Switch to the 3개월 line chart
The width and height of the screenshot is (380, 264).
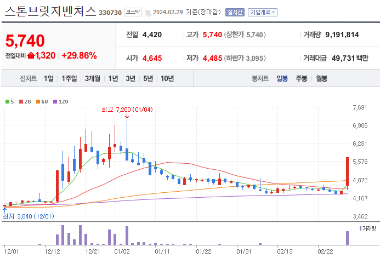92,78
